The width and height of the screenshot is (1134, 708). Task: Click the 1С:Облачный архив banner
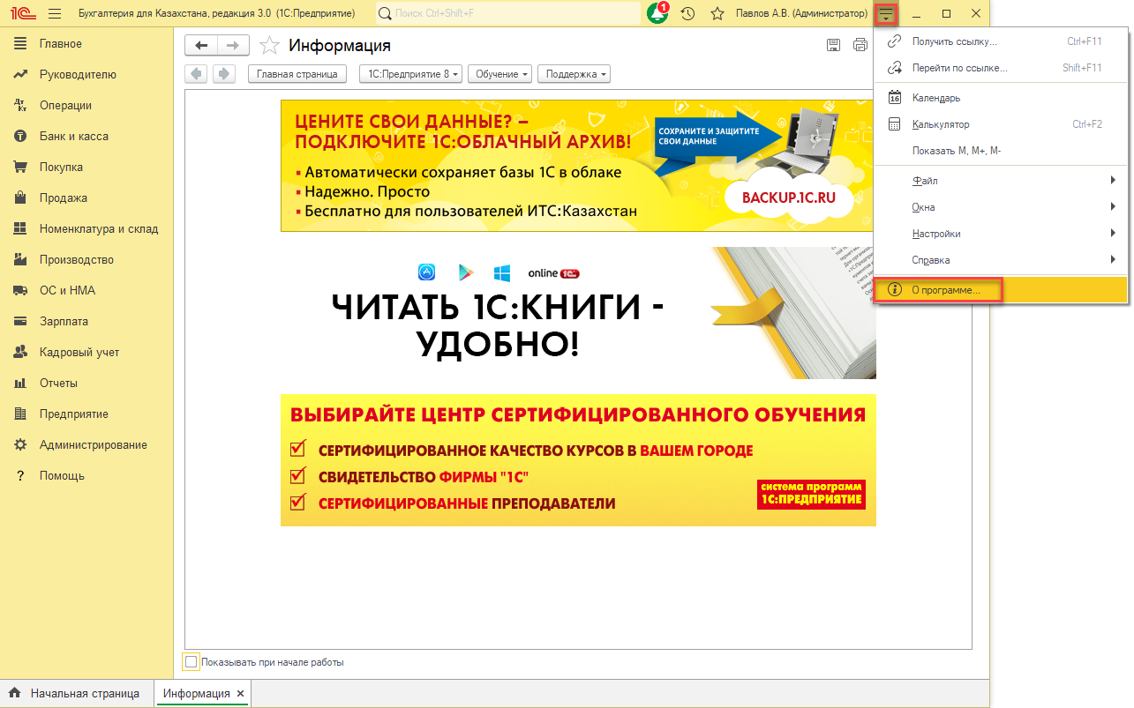[578, 165]
